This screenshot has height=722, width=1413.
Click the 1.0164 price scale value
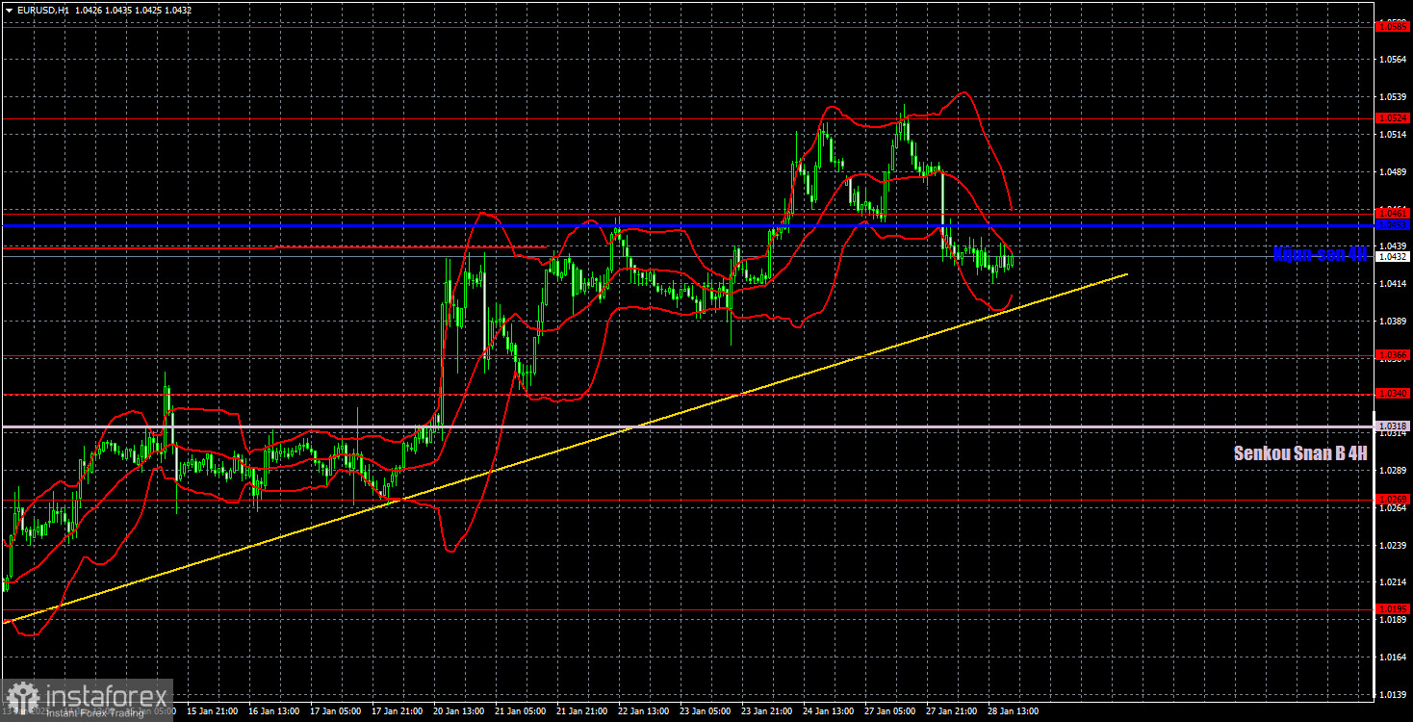click(1393, 657)
